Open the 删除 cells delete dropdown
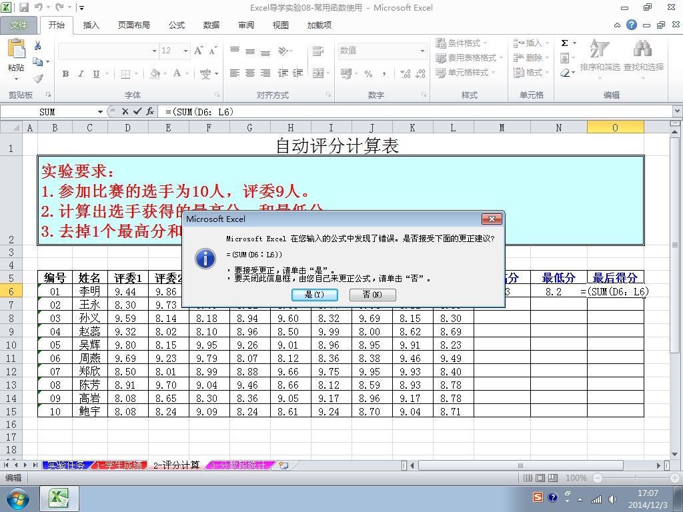This screenshot has height=512, width=683. (x=531, y=57)
